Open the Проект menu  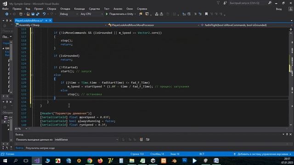tap(39, 9)
